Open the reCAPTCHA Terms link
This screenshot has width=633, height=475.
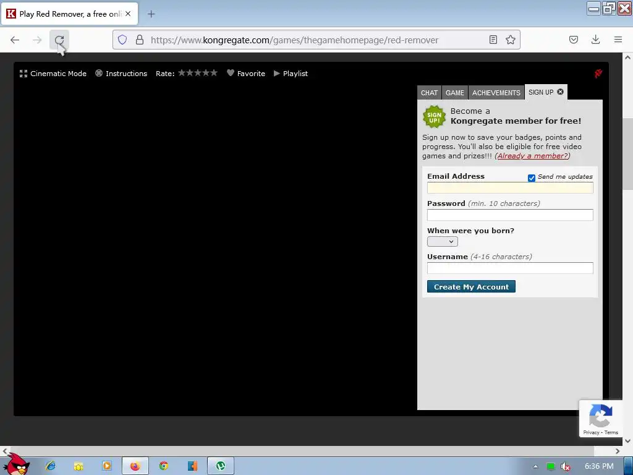click(611, 432)
